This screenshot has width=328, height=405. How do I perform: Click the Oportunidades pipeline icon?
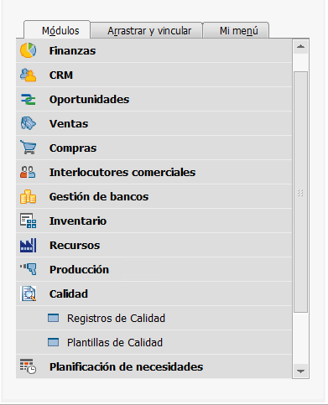(28, 99)
